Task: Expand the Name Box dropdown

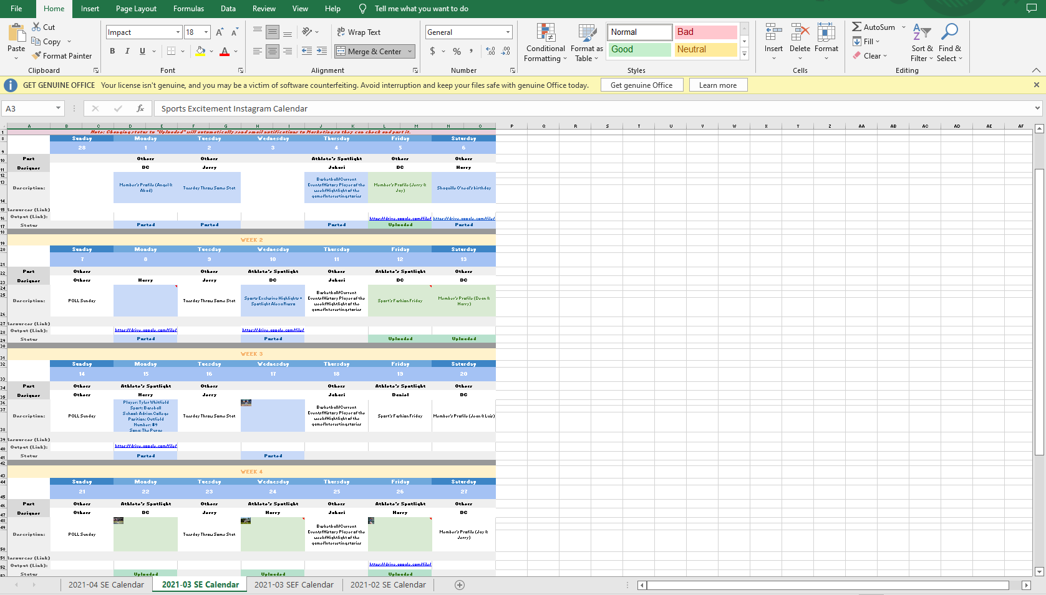Action: 58,108
